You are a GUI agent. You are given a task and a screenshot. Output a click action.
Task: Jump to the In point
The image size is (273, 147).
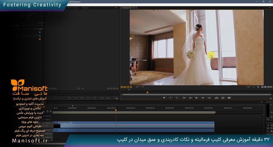[184, 98]
